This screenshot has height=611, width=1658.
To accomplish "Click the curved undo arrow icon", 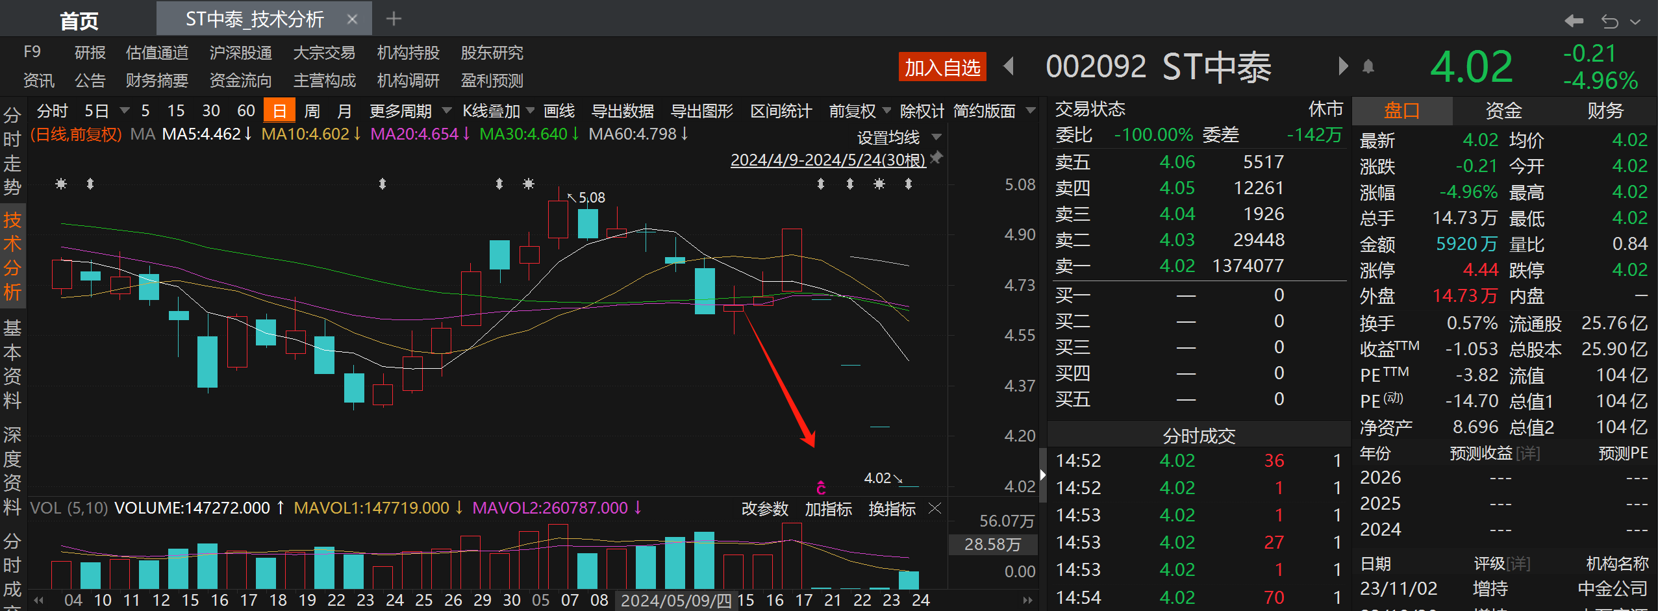I will pyautogui.click(x=1609, y=21).
